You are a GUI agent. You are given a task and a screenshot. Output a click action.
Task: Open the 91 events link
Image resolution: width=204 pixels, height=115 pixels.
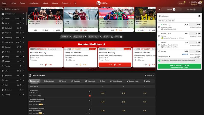(x=149, y=75)
